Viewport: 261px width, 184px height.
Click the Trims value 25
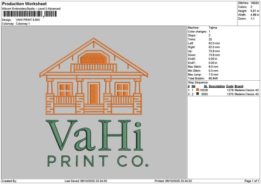click(x=210, y=39)
